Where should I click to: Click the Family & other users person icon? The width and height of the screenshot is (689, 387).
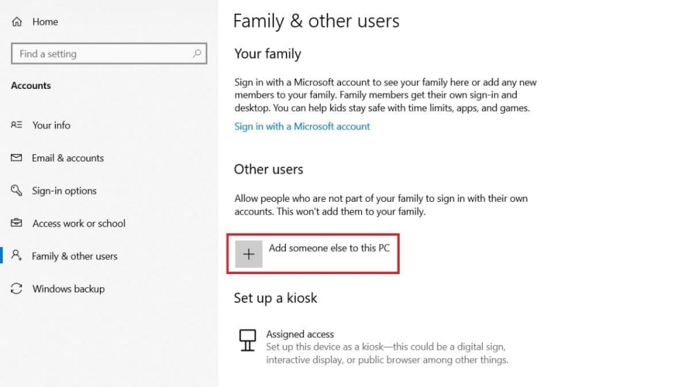(17, 255)
